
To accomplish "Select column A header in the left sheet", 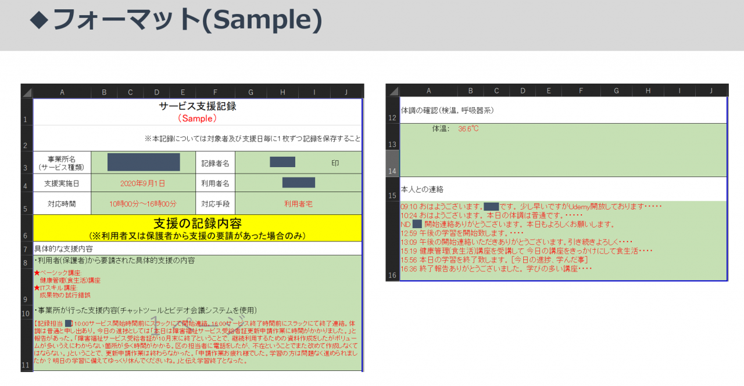I will pyautogui.click(x=62, y=92).
